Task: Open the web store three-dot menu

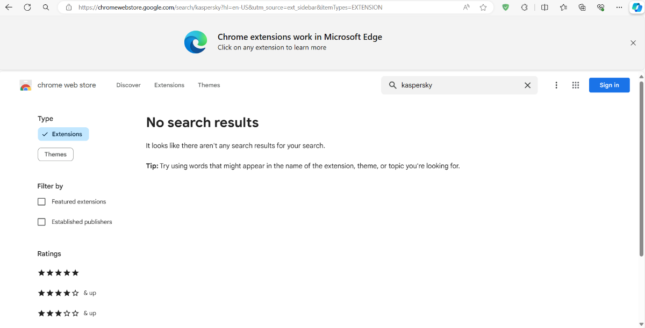Action: coord(556,85)
